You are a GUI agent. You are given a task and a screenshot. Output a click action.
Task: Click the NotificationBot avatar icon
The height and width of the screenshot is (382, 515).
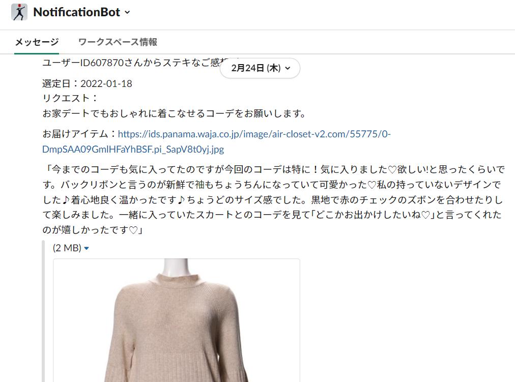19,12
